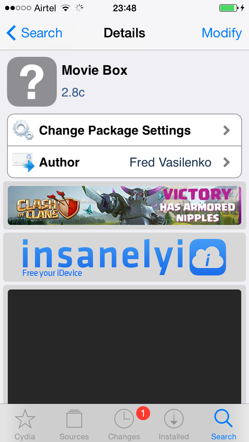
Task: Open the author chevron next to Fred Vasilenko
Action: [226, 162]
